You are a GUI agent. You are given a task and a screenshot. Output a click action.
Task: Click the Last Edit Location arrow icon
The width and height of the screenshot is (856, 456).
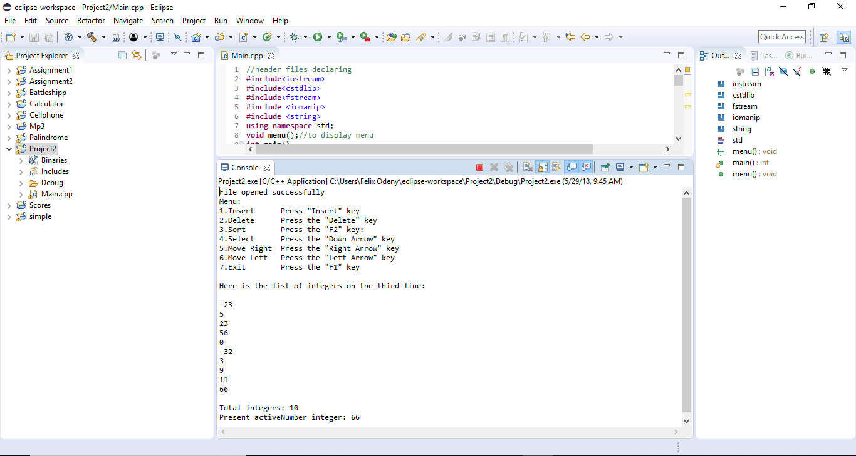(570, 37)
